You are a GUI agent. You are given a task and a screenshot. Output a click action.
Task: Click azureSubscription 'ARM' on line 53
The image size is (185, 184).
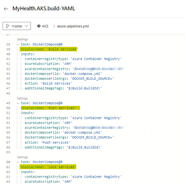tap(48, 123)
